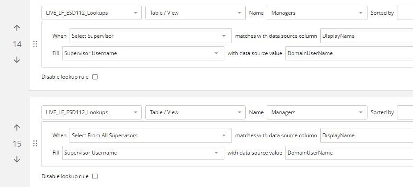413x187 pixels.
Task: Click rule 15 DomainUserName data source value field
Action: click(x=349, y=153)
